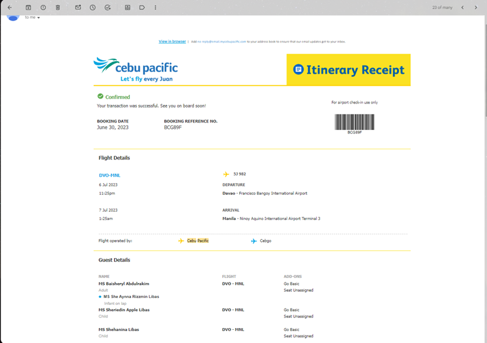The height and width of the screenshot is (343, 487).
Task: Delete this email with trash icon
Action: click(x=58, y=7)
